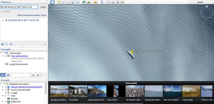This screenshot has height=104, width=214.
Task: Collapse the Ricerca panel
Action: 2,2
